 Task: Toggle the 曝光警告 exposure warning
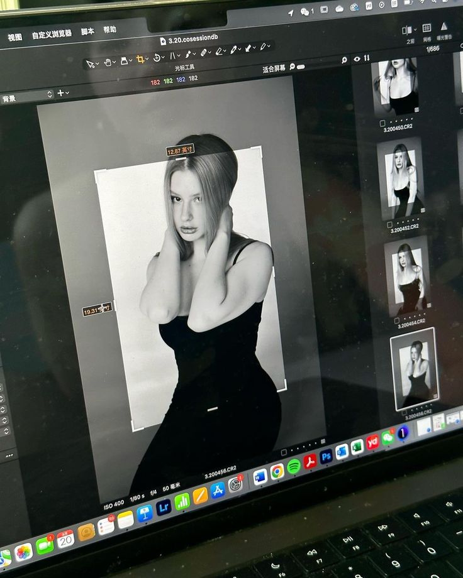click(x=443, y=26)
